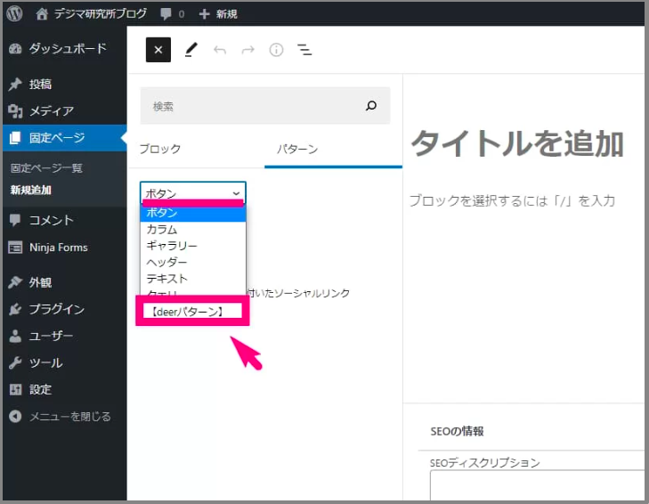Image resolution: width=649 pixels, height=504 pixels.
Task: Open デジマ研究所ブログ site link
Action: pyautogui.click(x=101, y=14)
